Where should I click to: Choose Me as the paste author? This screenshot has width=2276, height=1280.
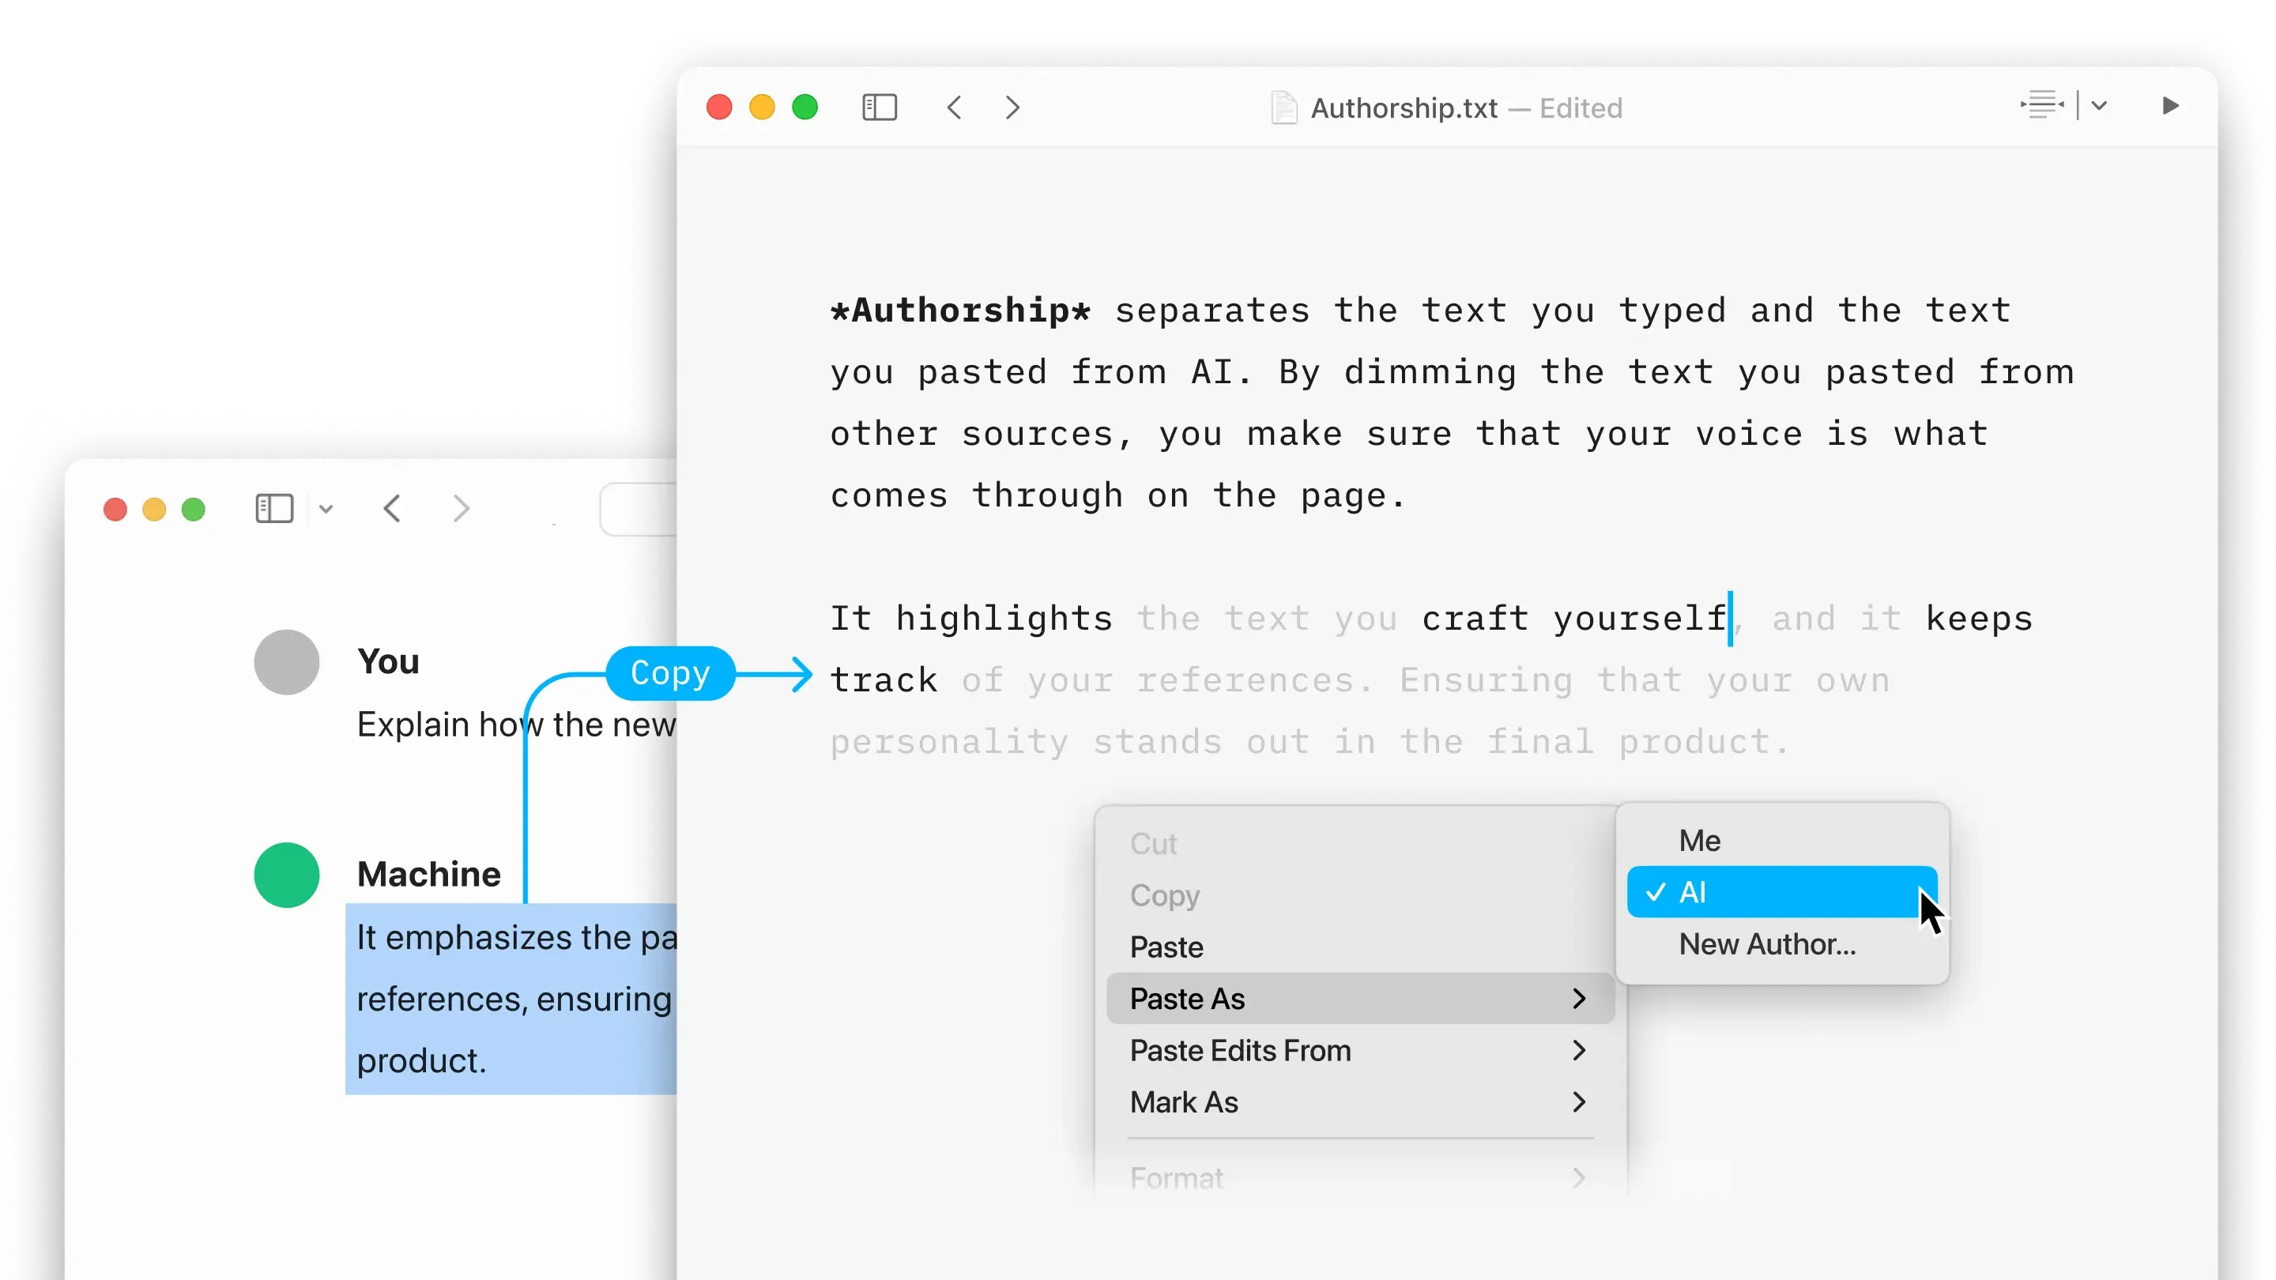pos(1781,841)
